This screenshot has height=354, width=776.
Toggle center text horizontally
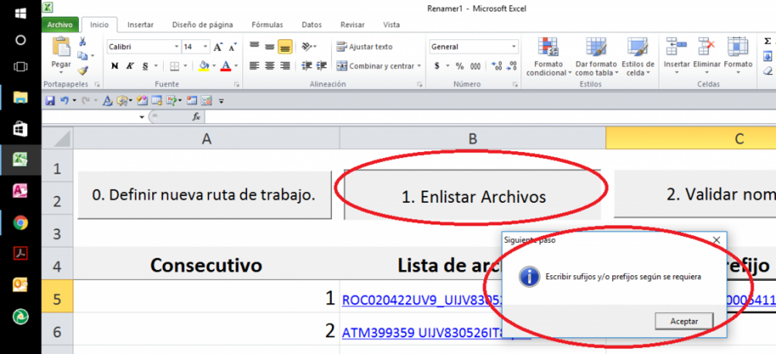(269, 66)
